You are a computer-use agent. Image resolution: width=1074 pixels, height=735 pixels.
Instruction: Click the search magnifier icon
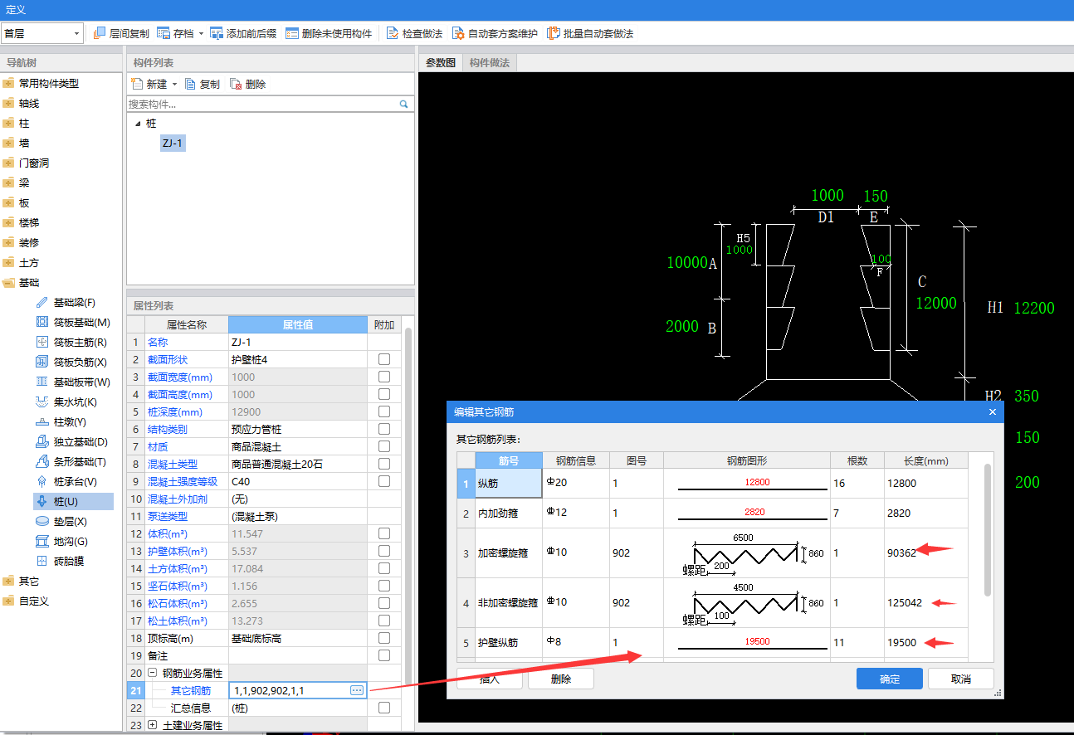(404, 105)
